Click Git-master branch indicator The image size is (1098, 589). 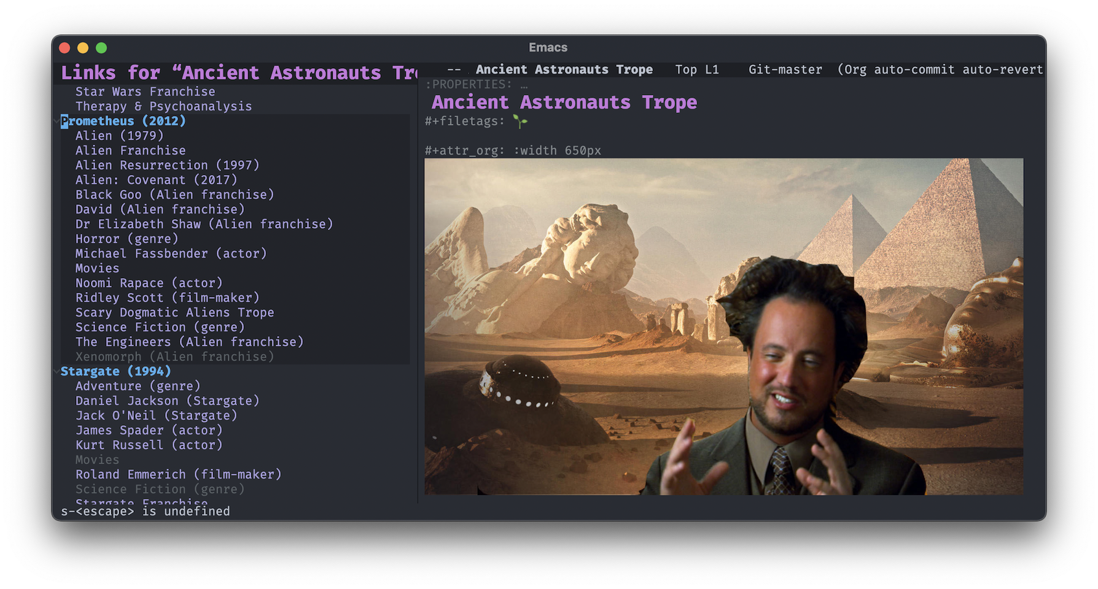point(785,69)
